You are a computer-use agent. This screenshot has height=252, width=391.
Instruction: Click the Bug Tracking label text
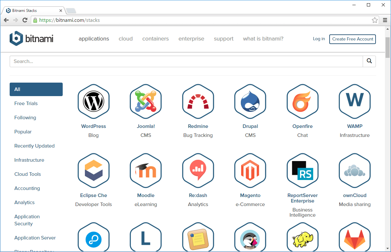point(198,135)
